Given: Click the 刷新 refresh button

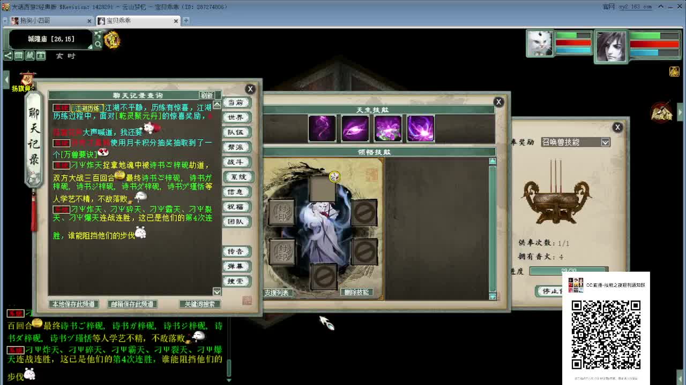Looking at the screenshot, I should [x=207, y=95].
